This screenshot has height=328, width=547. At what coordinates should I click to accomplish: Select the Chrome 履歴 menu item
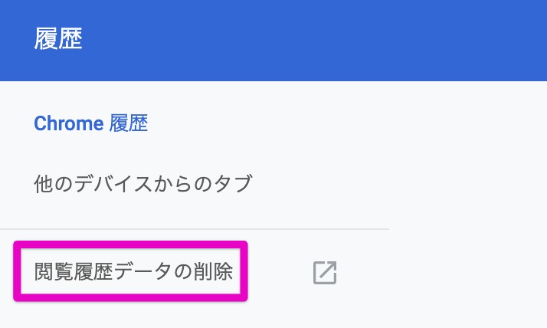91,123
